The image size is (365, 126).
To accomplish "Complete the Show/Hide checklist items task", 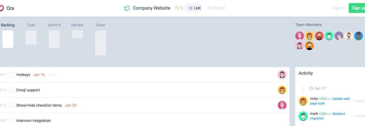I will [x=11, y=105].
